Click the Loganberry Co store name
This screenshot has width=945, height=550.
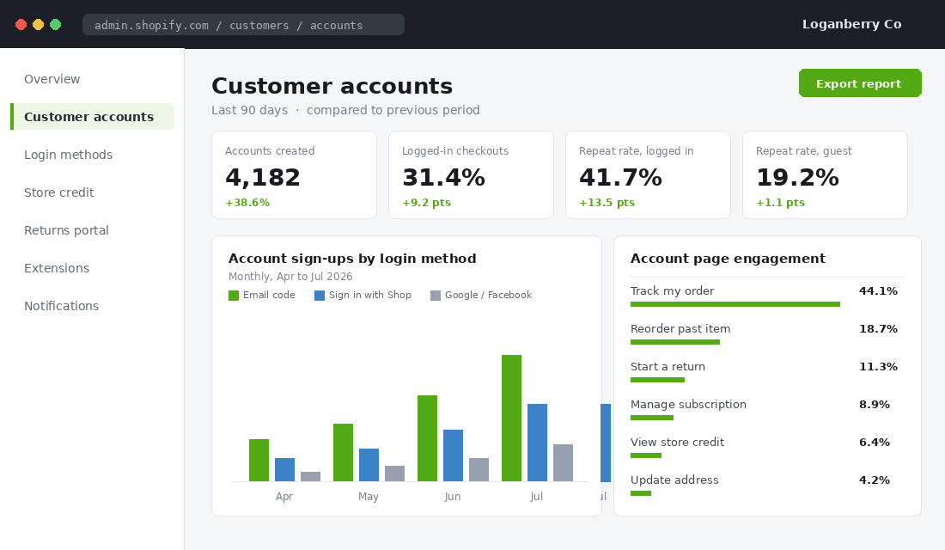(851, 24)
